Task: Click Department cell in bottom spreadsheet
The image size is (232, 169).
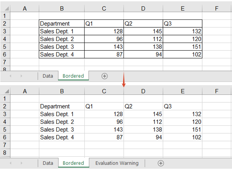Action: pos(62,106)
